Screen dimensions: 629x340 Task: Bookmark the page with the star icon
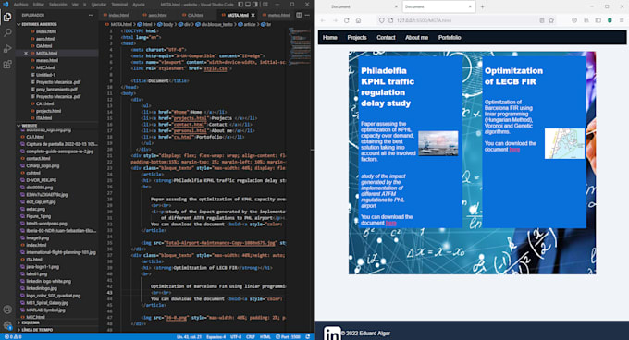(x=551, y=20)
